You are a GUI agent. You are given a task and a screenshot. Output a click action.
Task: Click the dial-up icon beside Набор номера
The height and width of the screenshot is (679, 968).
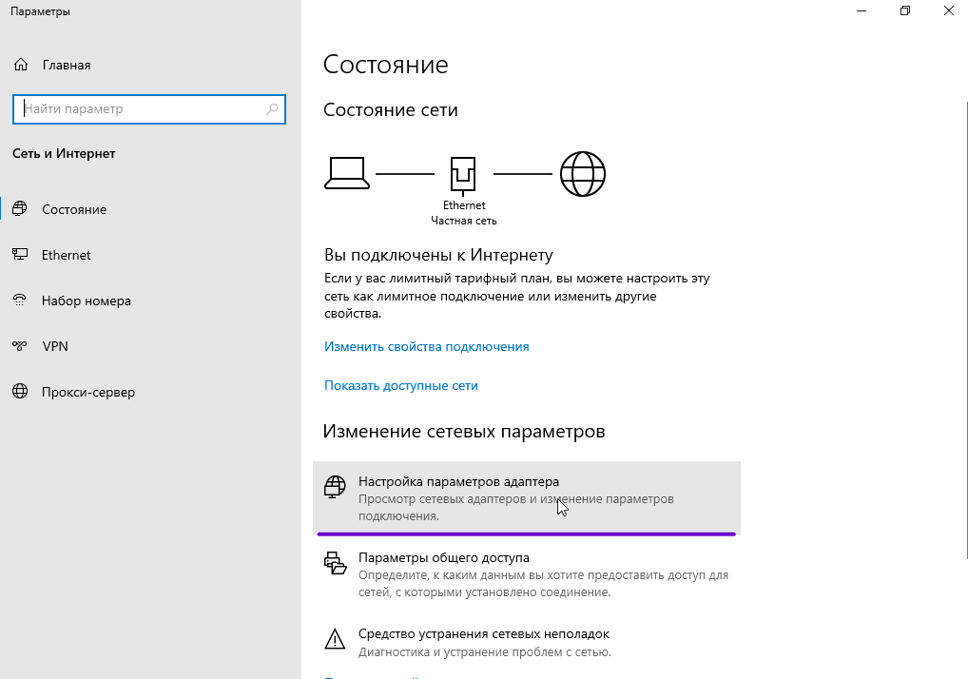(21, 301)
